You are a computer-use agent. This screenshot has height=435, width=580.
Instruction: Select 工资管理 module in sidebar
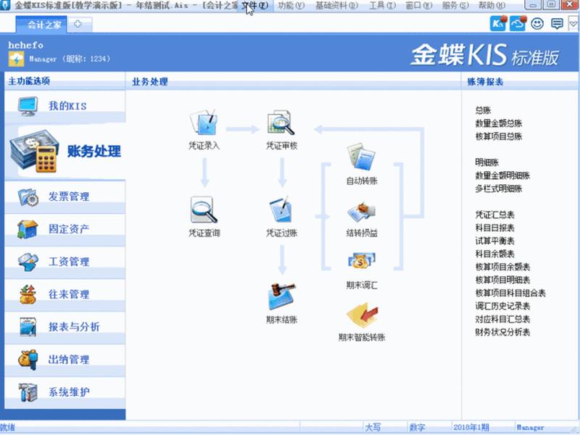65,262
